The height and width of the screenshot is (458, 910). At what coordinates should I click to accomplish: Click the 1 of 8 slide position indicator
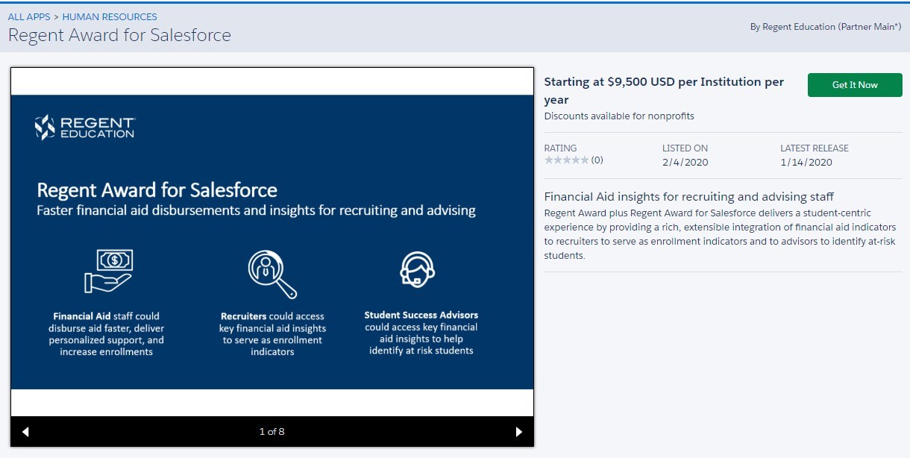click(272, 431)
